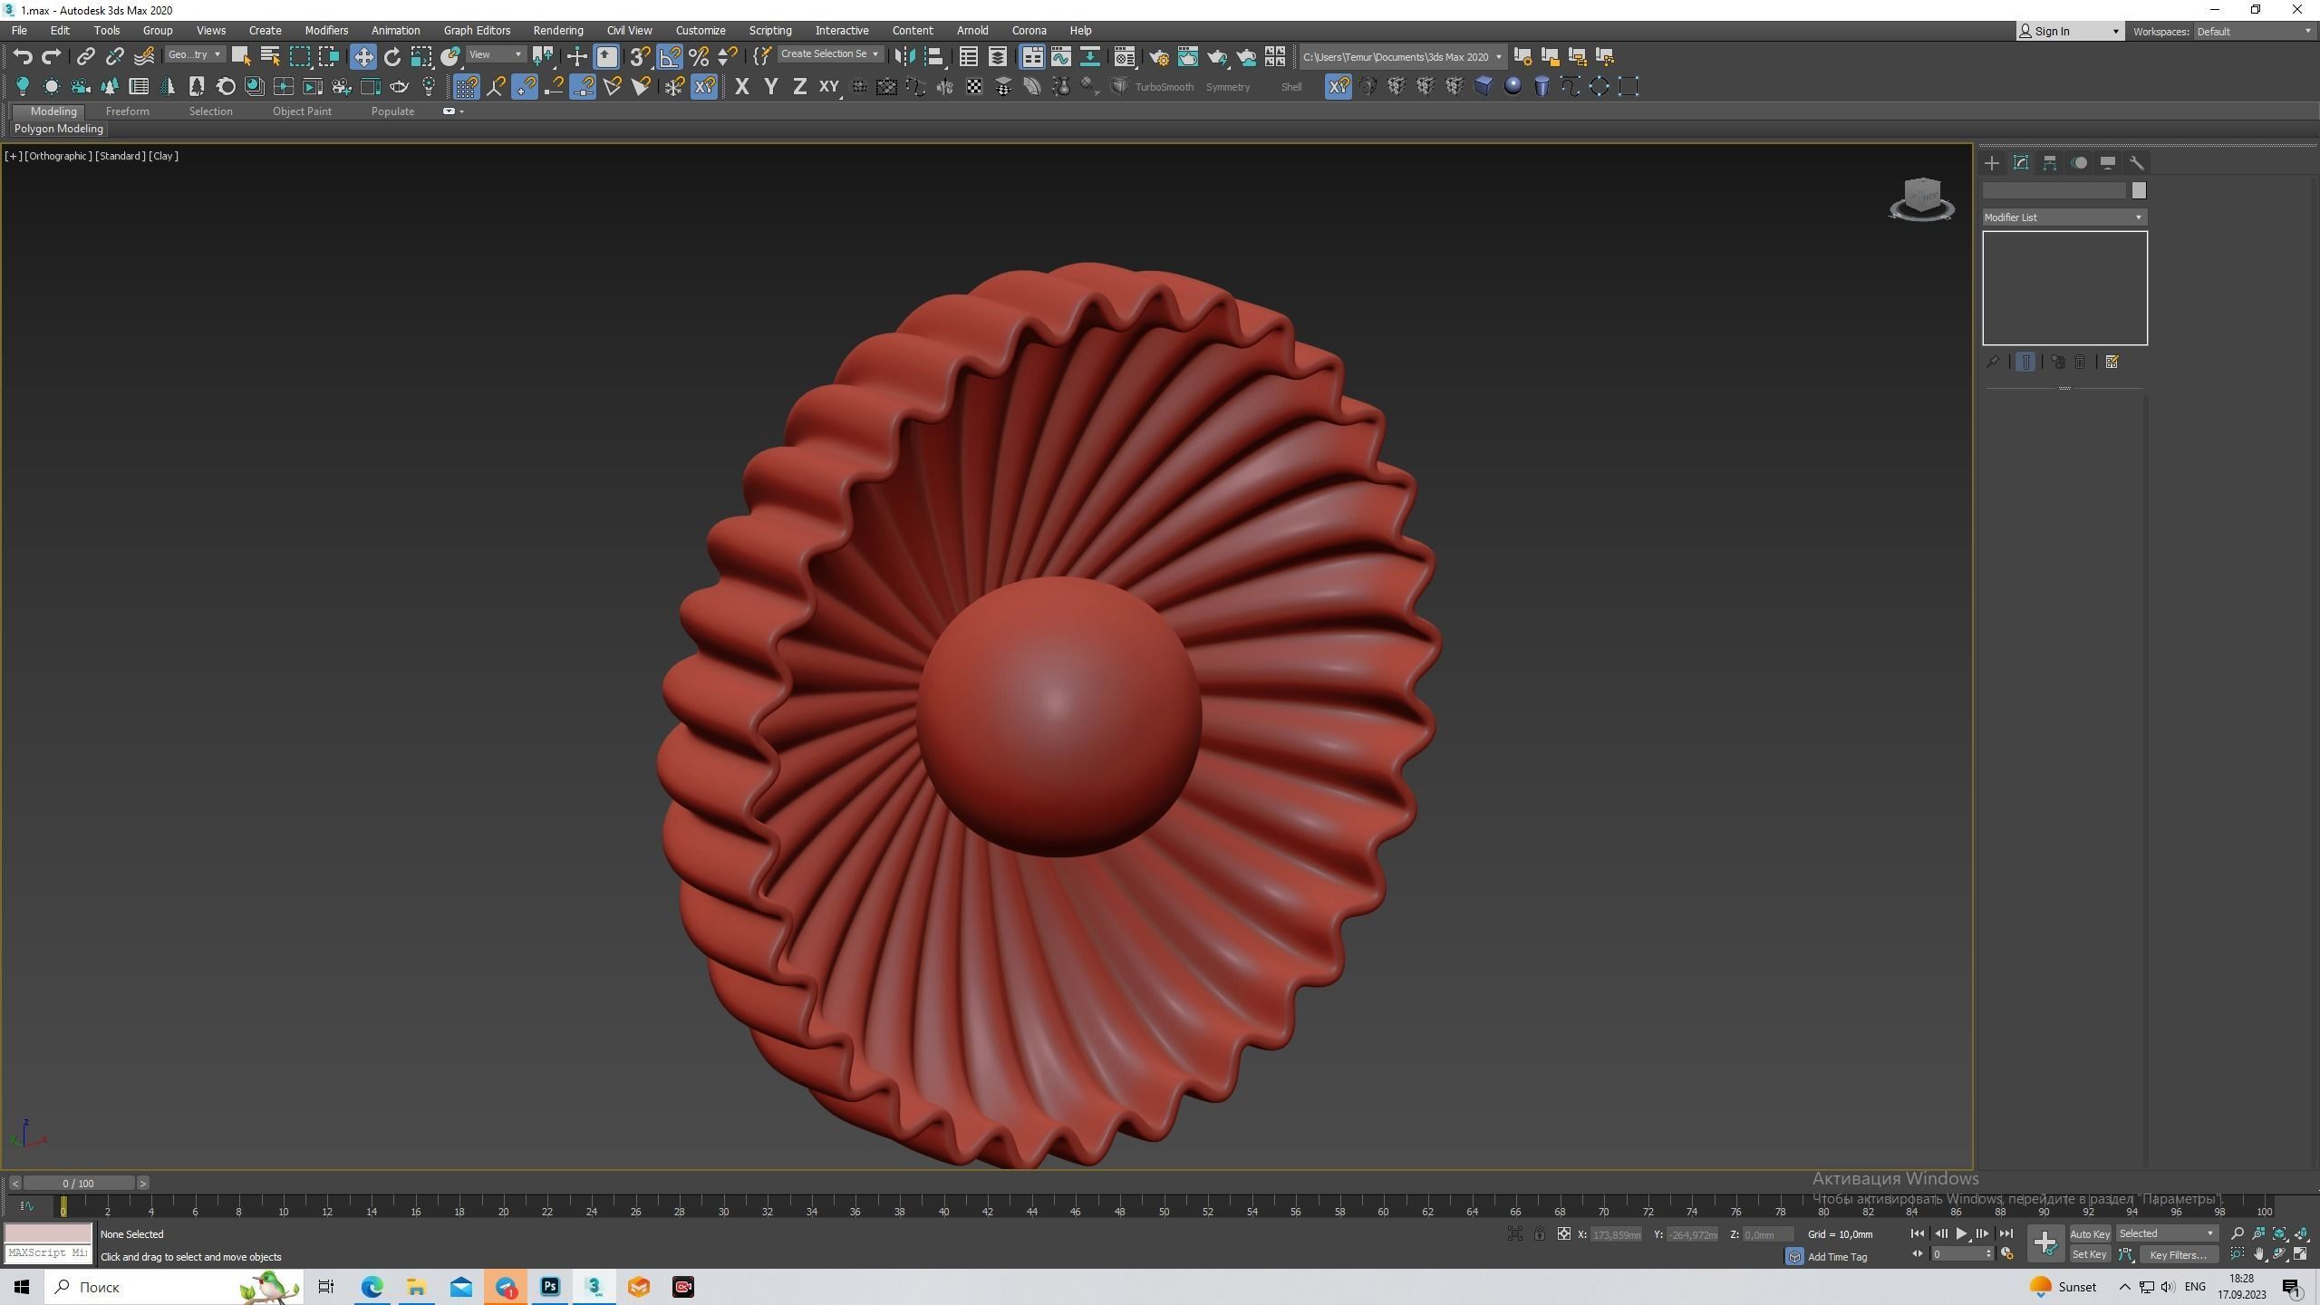2320x1305 pixels.
Task: Open Select by Name list
Action: click(270, 56)
